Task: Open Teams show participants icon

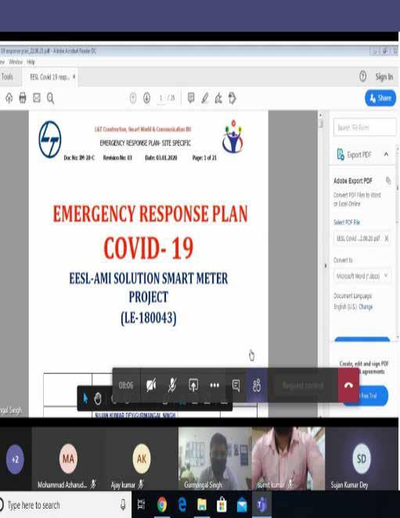Action: pos(257,385)
